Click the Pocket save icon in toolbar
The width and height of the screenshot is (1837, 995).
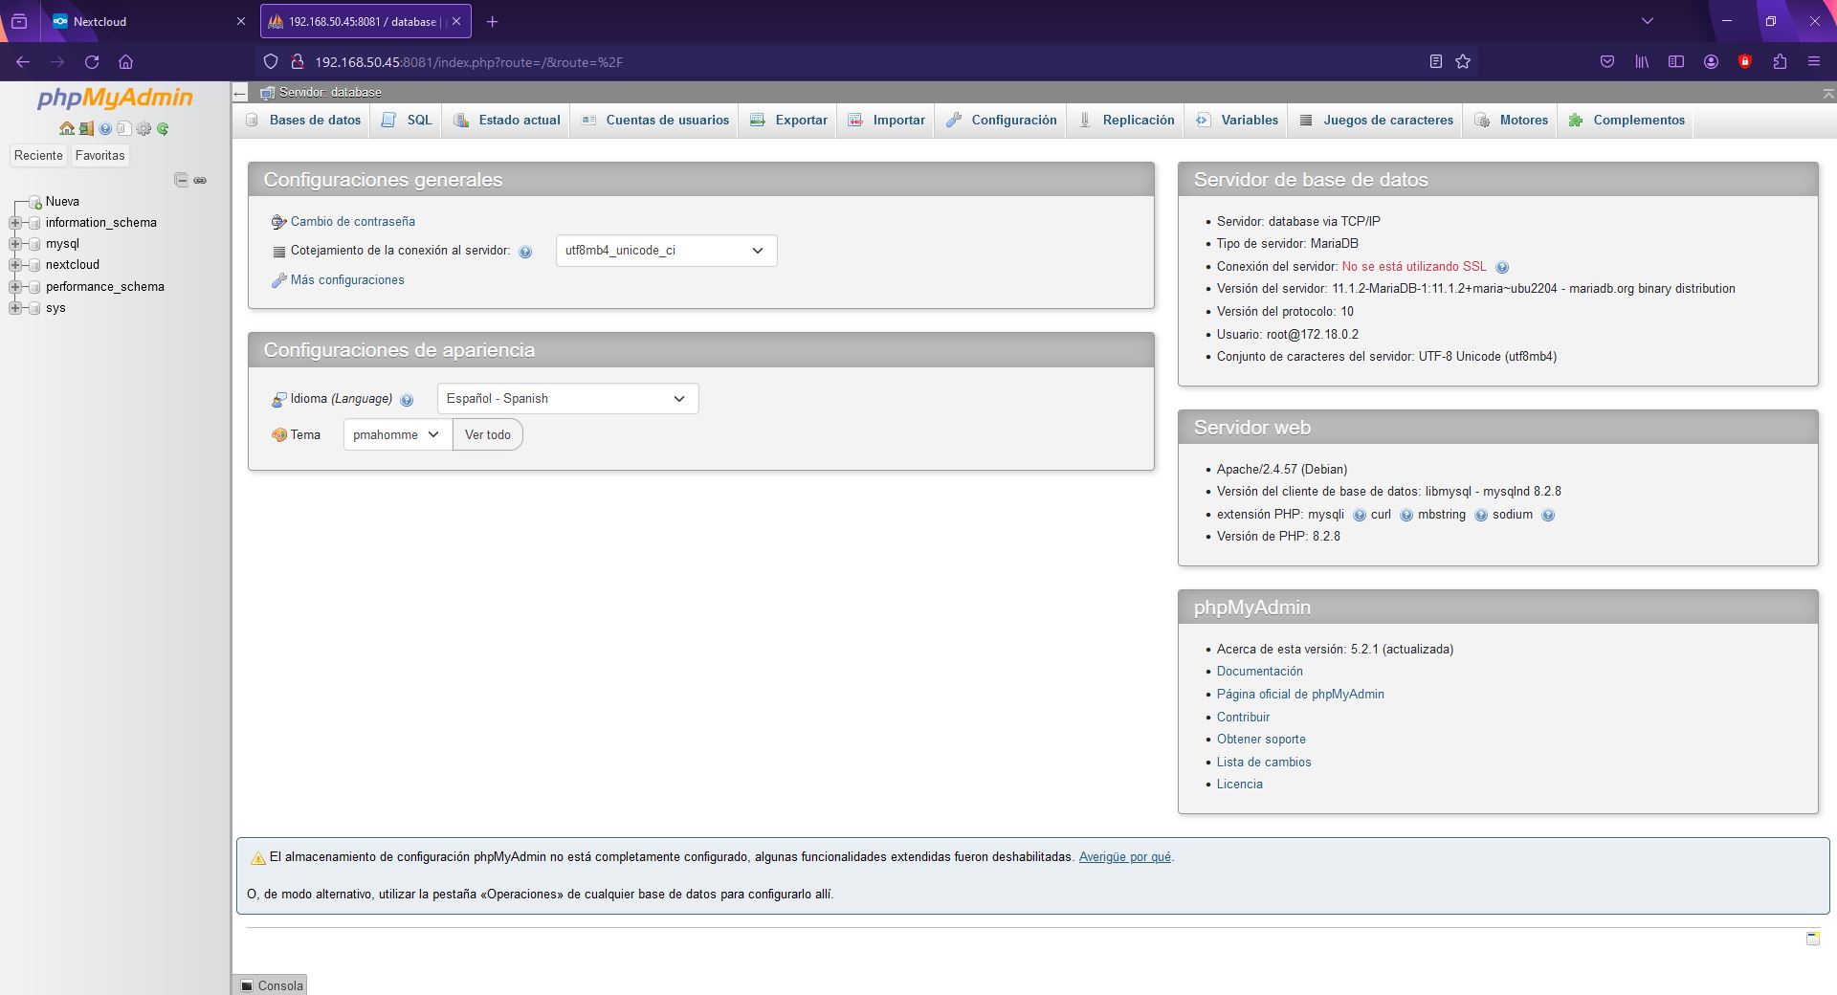tap(1607, 61)
